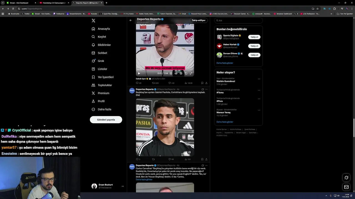Open Tüm Yer İşaretleri bookmarks folder
Viewport: 355px width, 199px height.
(345, 14)
